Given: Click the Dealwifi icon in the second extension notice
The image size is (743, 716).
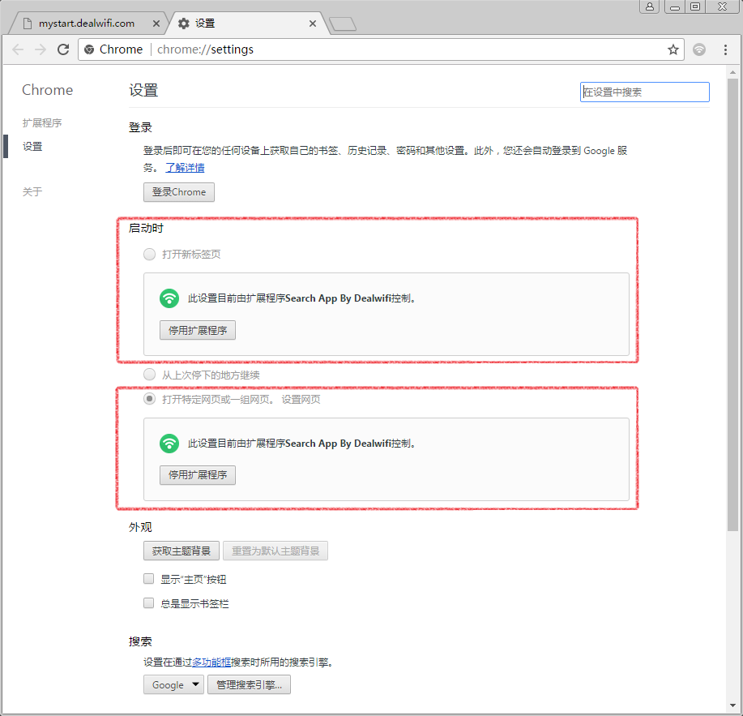Looking at the screenshot, I should [169, 444].
